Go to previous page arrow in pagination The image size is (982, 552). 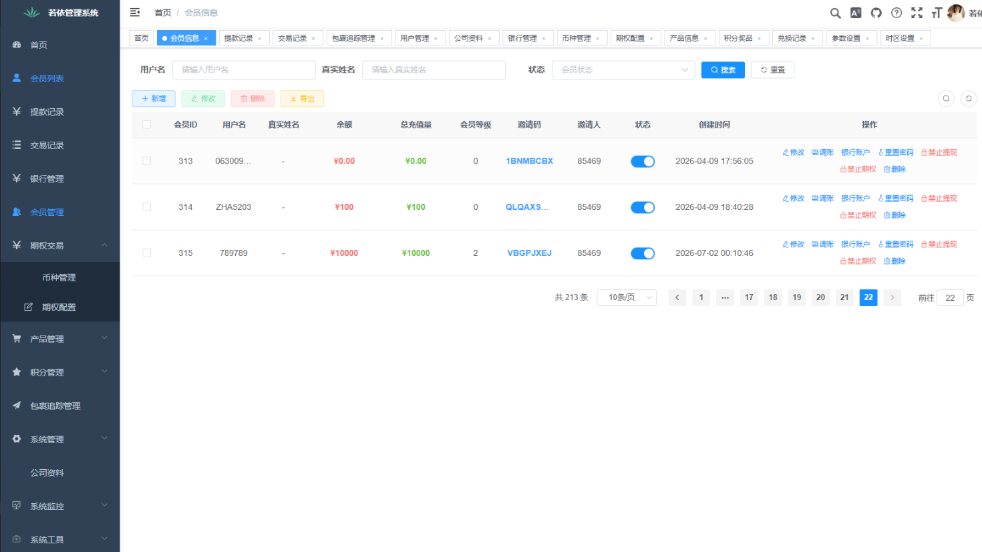point(677,297)
